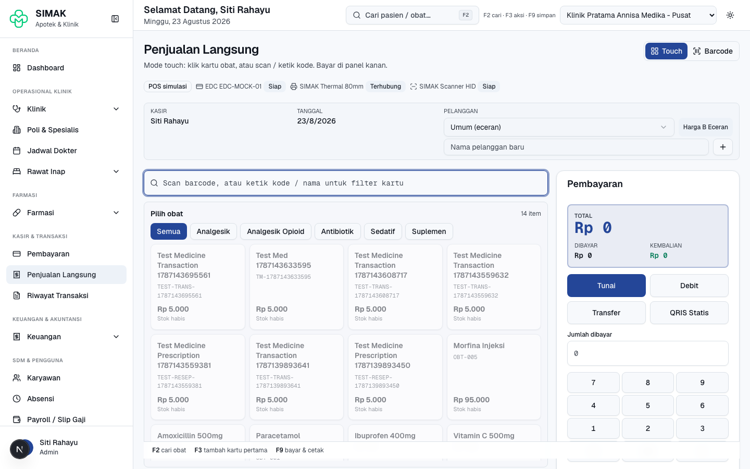Click the Klinik stethoscope icon

[x=17, y=109]
